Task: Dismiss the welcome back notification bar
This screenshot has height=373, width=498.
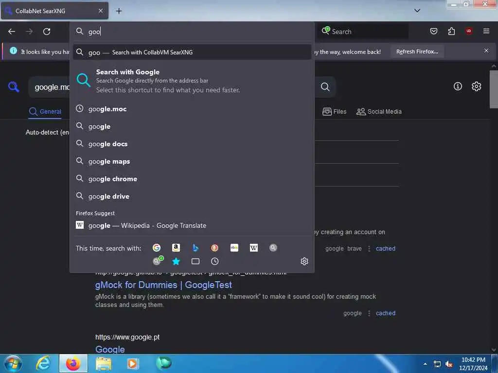Action: tap(486, 51)
